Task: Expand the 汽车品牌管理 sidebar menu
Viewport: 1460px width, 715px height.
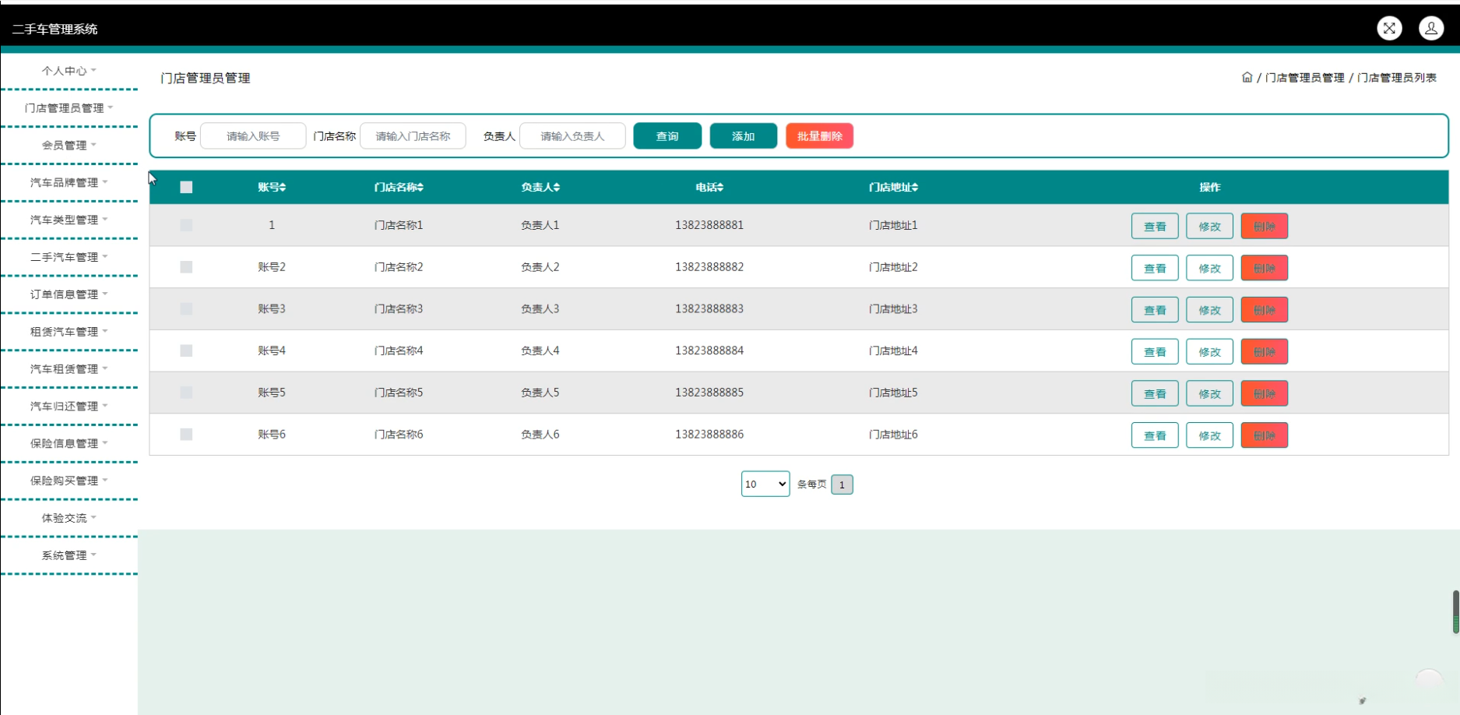Action: pos(69,182)
